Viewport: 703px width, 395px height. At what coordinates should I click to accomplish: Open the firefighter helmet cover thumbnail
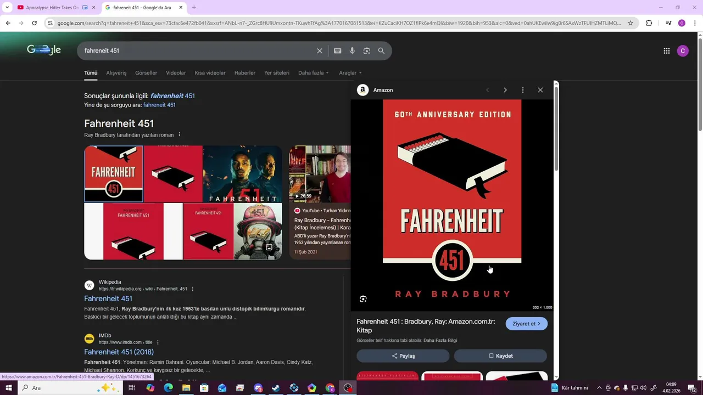[x=258, y=232]
